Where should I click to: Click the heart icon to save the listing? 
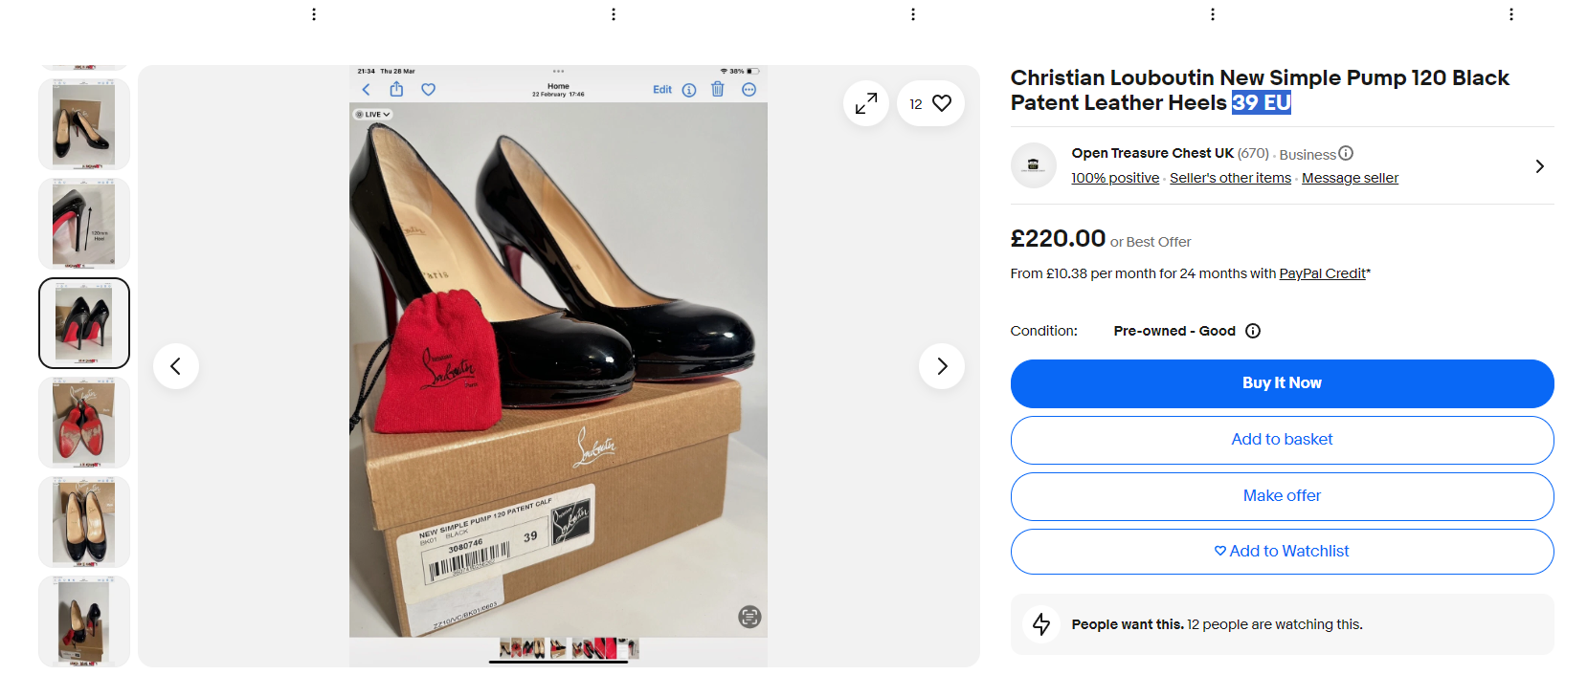tap(942, 103)
